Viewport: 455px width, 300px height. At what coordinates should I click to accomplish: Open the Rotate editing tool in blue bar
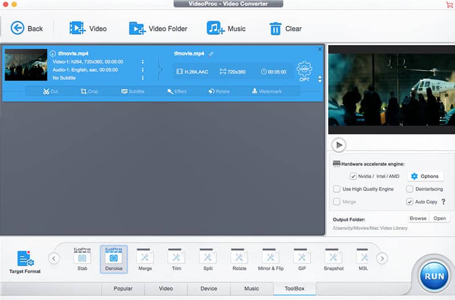[219, 92]
